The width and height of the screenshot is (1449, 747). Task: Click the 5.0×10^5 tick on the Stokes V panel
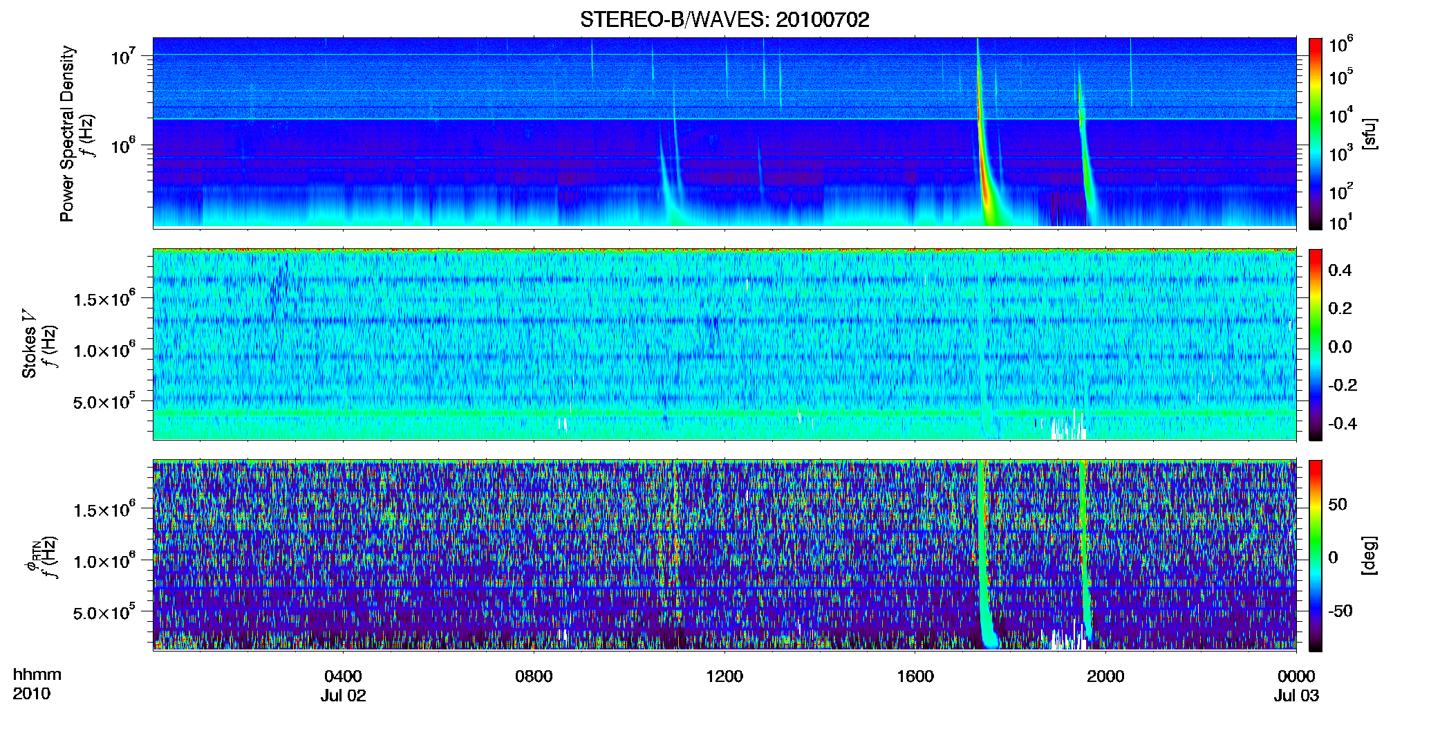click(104, 400)
